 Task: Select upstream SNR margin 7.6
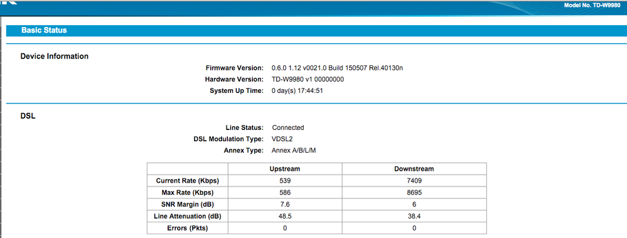click(285, 204)
